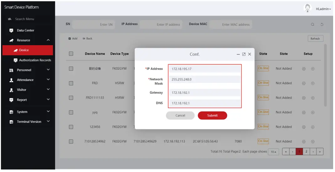Click plus icon for FRD device row
Viewport: 335px width, 172px height.
pos(312,83)
